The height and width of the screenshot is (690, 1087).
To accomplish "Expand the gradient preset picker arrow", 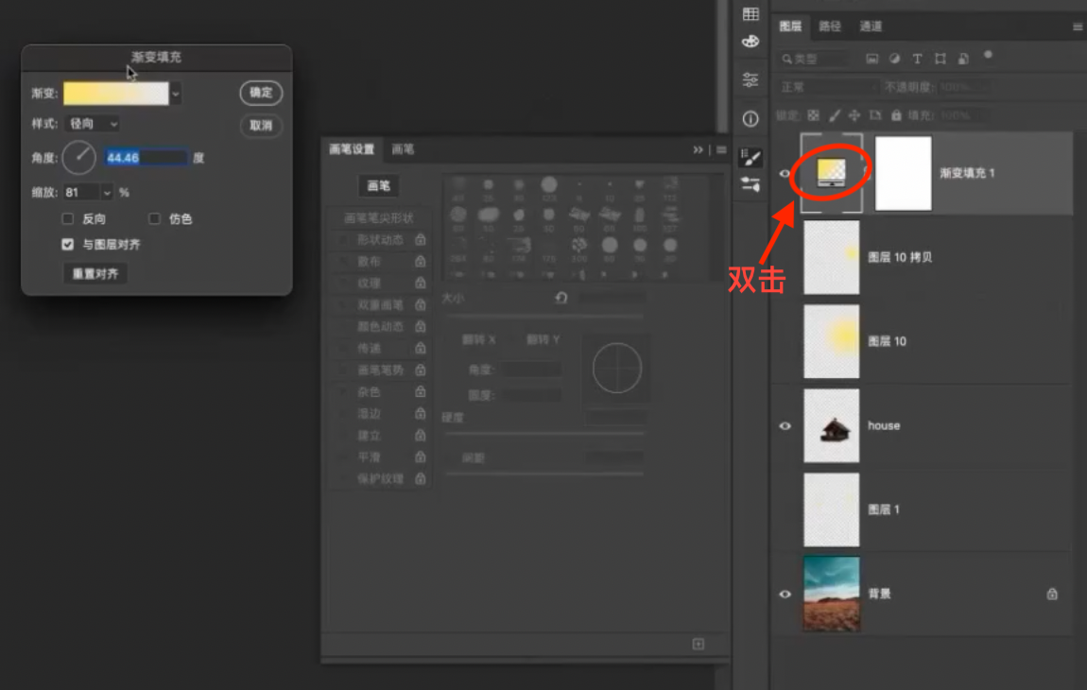I will tap(176, 94).
